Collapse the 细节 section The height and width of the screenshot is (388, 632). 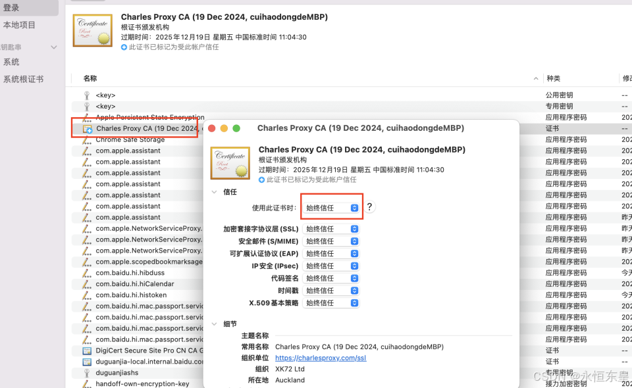(x=215, y=324)
